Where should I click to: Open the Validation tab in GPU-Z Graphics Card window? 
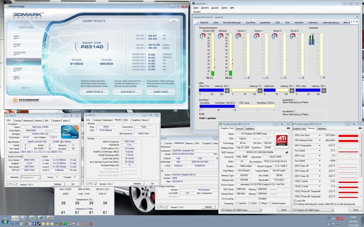tap(249, 128)
